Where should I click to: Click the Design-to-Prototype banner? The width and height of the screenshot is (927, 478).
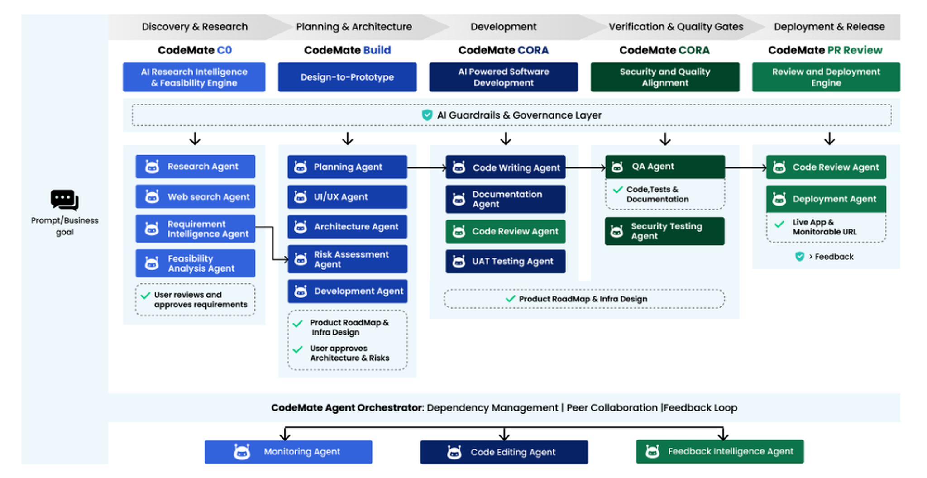tap(347, 77)
